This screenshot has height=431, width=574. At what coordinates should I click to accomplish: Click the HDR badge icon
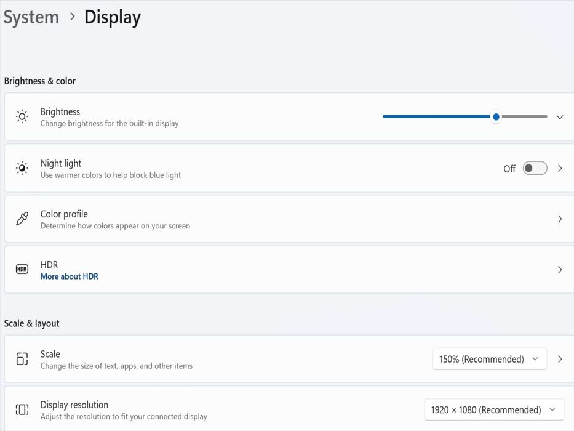22,270
